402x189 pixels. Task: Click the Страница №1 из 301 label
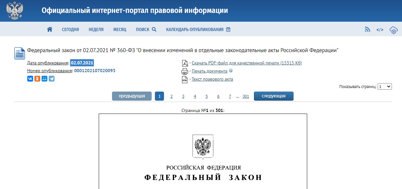(x=203, y=110)
